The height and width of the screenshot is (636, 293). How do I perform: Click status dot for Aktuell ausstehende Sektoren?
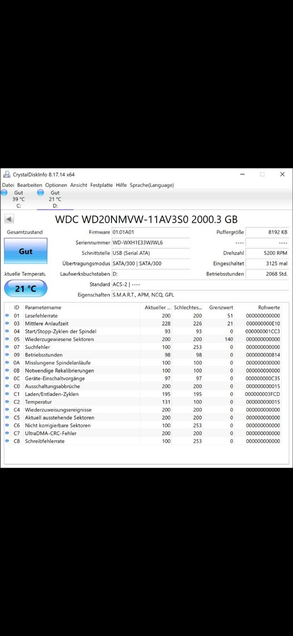(x=7, y=417)
